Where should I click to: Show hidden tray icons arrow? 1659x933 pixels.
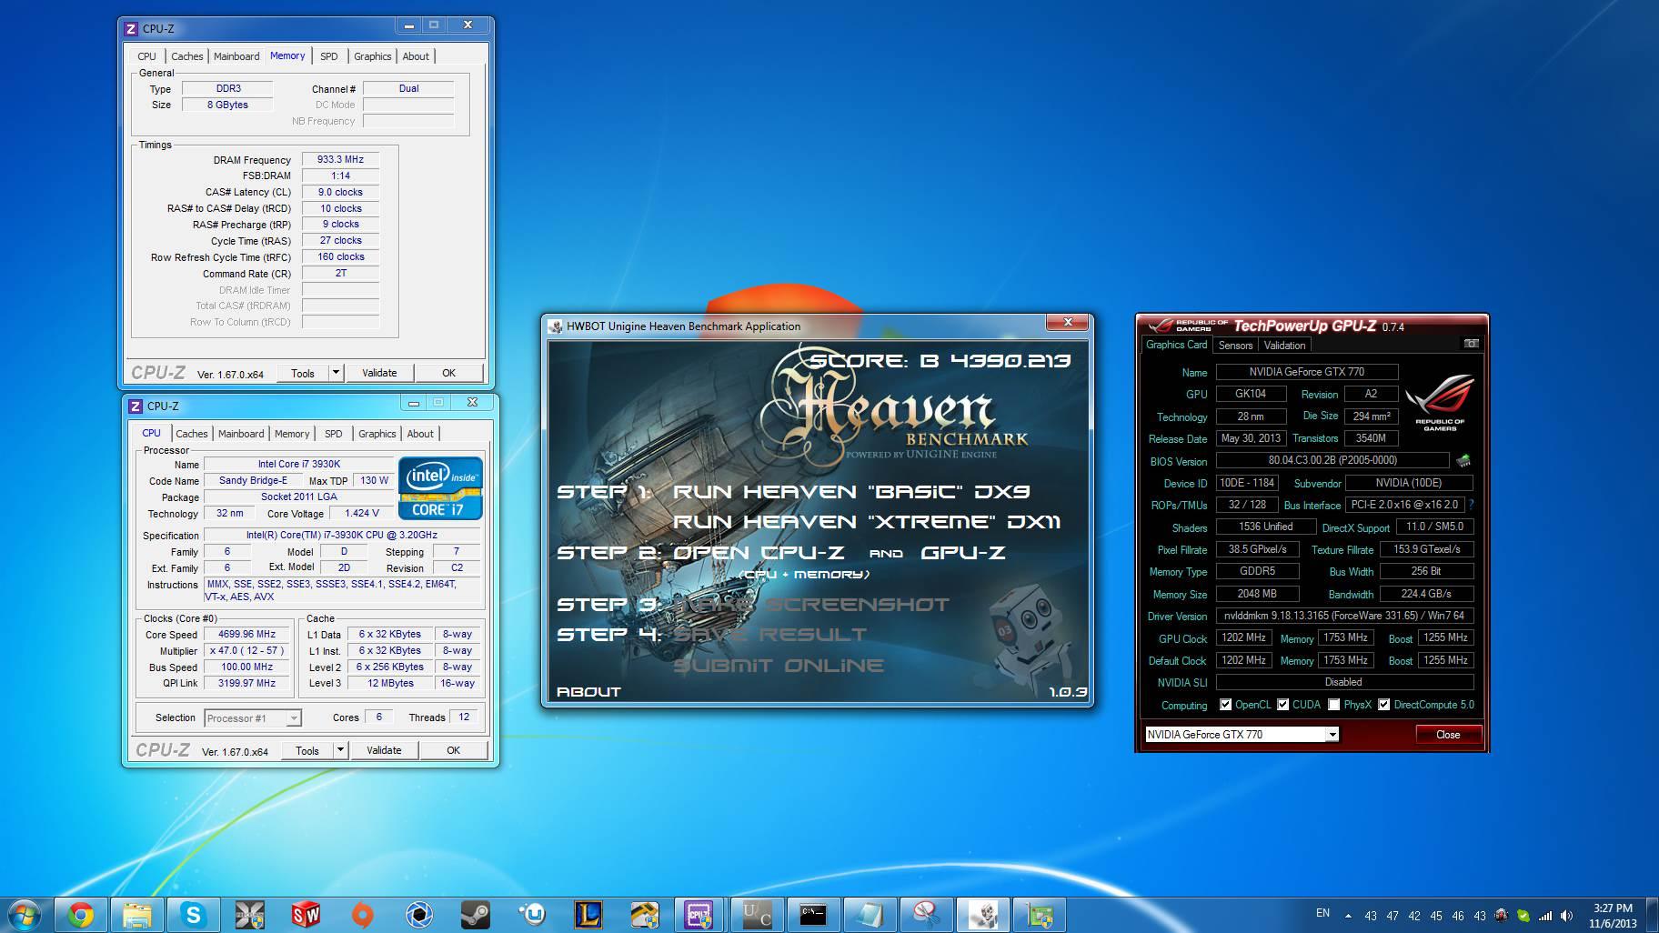pos(1348,916)
